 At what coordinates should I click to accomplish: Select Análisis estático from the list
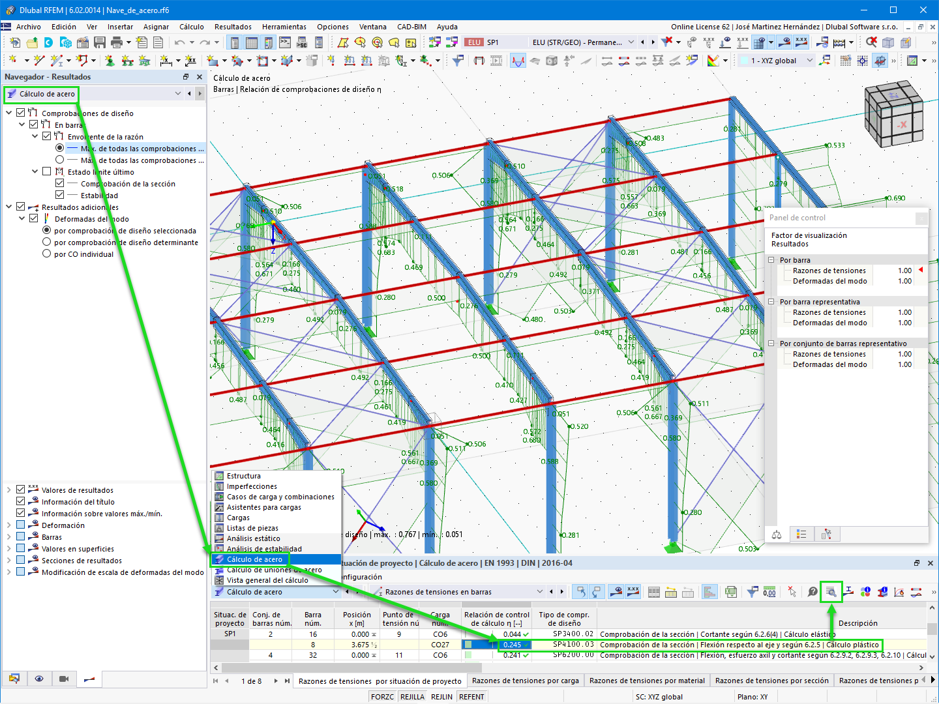[x=276, y=538]
